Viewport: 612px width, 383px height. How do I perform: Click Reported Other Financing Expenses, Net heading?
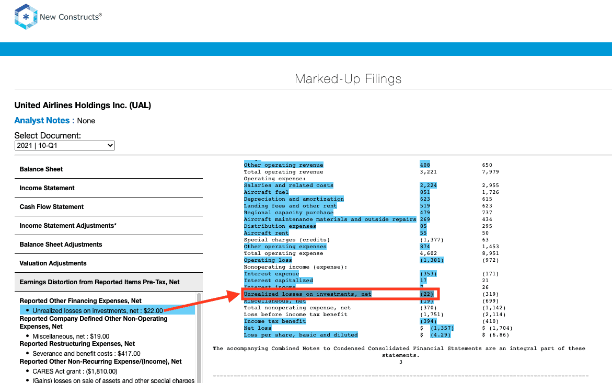[80, 301]
